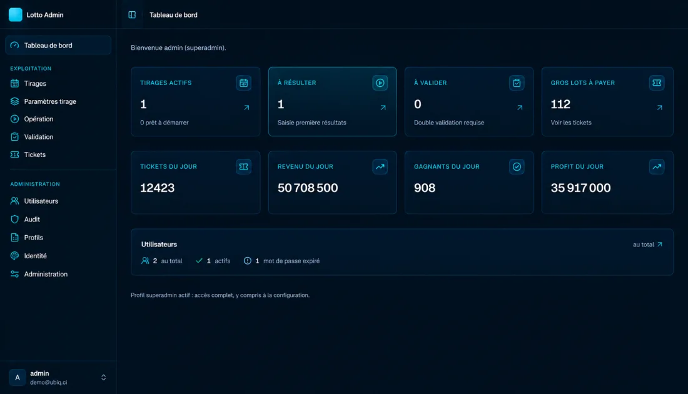This screenshot has width=688, height=394.
Task: Follow the "au total" link in Utilisateurs panel
Action: click(x=647, y=245)
